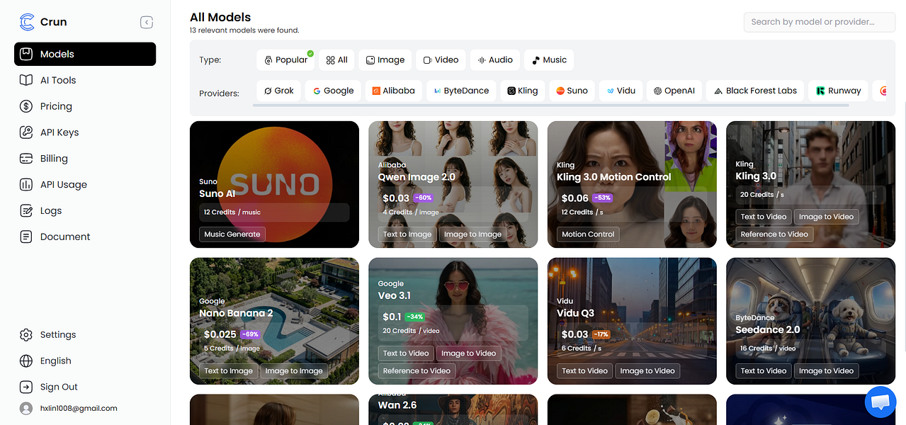Click Text to Image on Nano Banana 2
Viewport: 906px width, 425px height.
[228, 370]
